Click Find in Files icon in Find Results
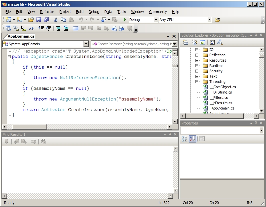 pos(43,141)
